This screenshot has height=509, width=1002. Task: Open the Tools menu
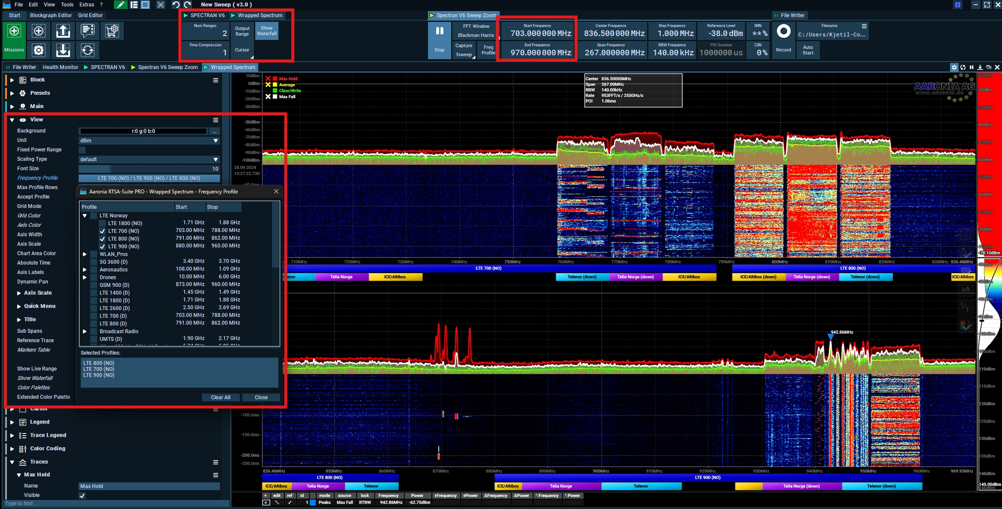coord(67,5)
